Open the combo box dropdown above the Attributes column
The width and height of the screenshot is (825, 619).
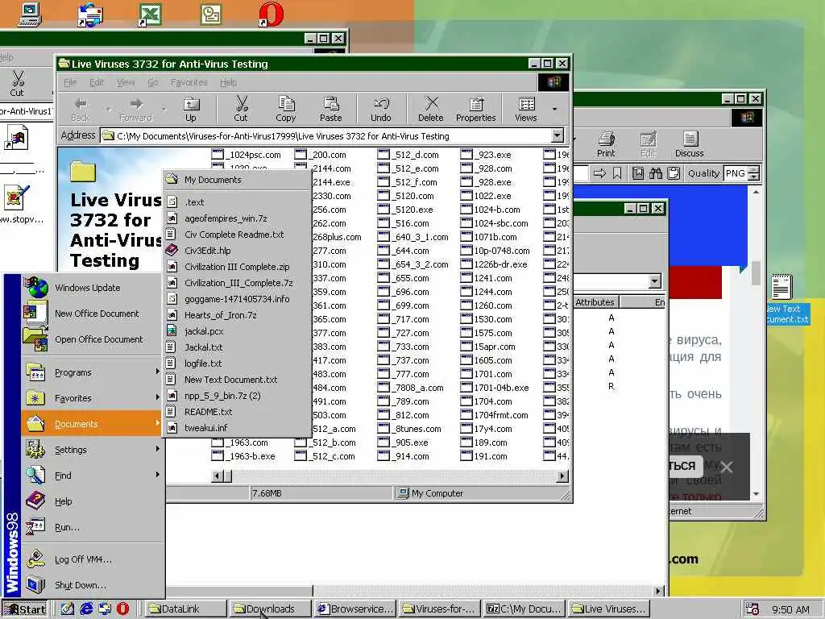[654, 281]
